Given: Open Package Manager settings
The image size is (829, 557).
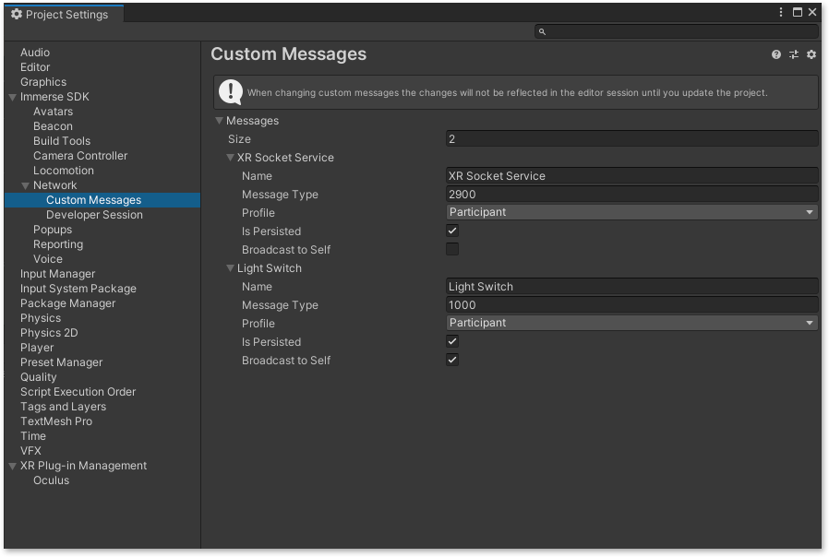Looking at the screenshot, I should pos(67,303).
